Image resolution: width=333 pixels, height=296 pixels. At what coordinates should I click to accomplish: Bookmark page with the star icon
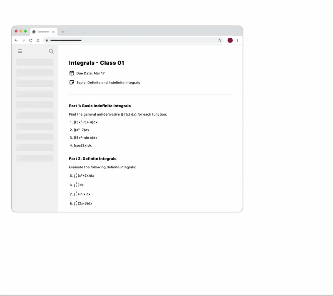(220, 40)
